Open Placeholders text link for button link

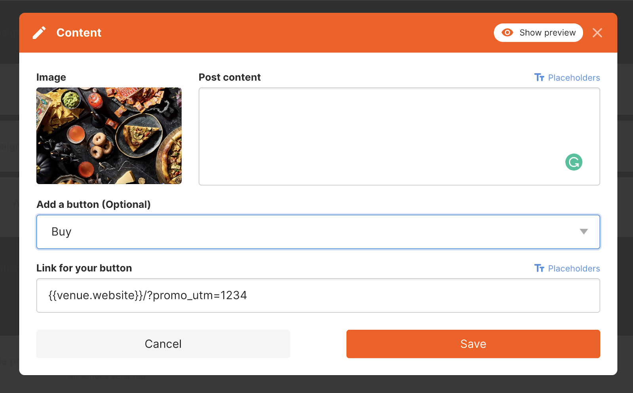(574, 269)
